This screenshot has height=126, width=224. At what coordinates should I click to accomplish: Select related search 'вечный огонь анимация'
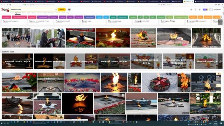click(50, 62)
